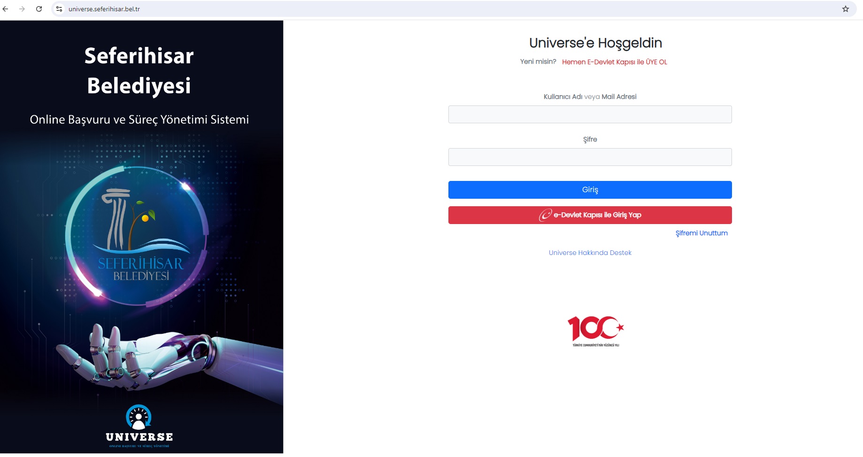Open the Universe Hakkında Destek link
The width and height of the screenshot is (863, 457).
coord(590,253)
